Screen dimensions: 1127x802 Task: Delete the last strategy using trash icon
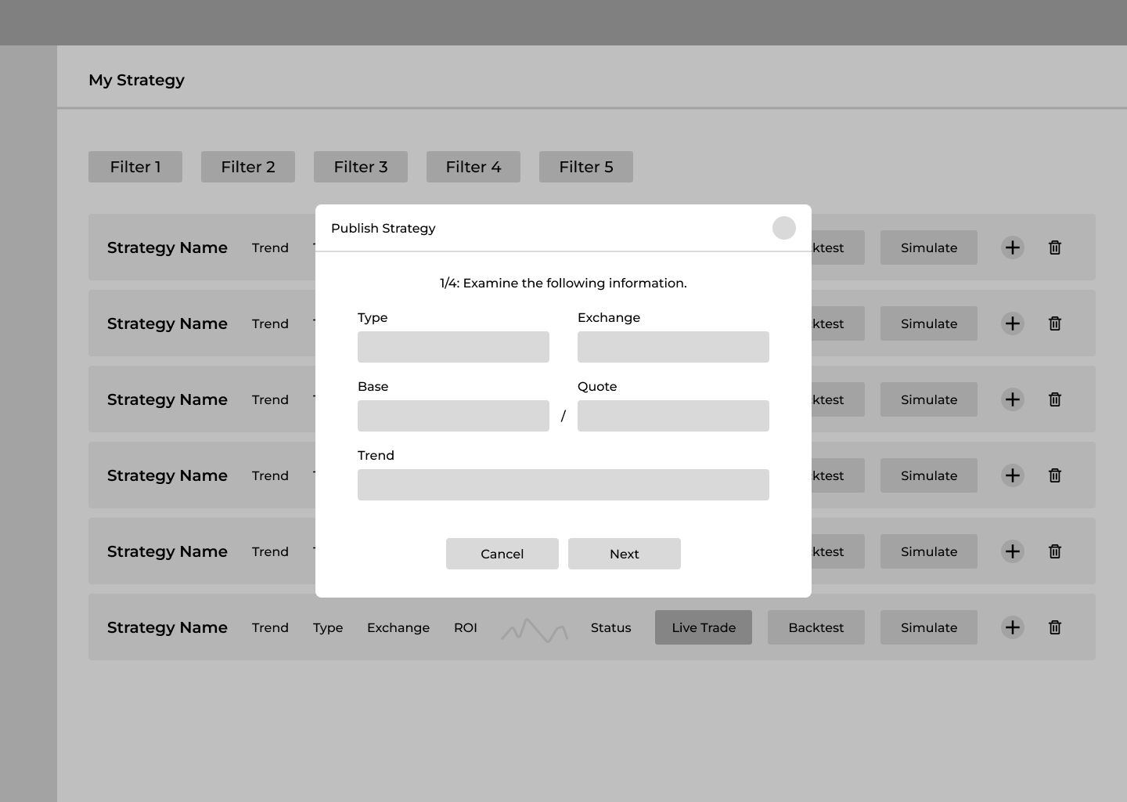1054,627
